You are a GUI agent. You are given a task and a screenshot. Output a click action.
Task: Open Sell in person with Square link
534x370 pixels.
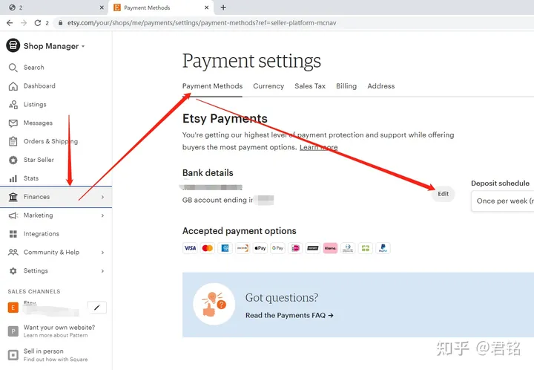click(55, 354)
